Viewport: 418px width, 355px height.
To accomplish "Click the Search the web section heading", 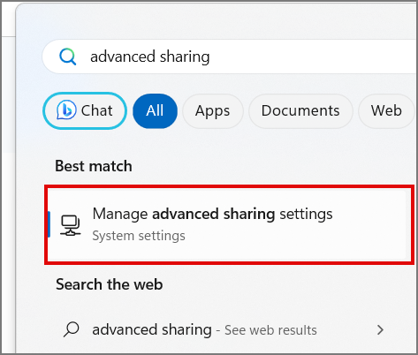I will [110, 284].
